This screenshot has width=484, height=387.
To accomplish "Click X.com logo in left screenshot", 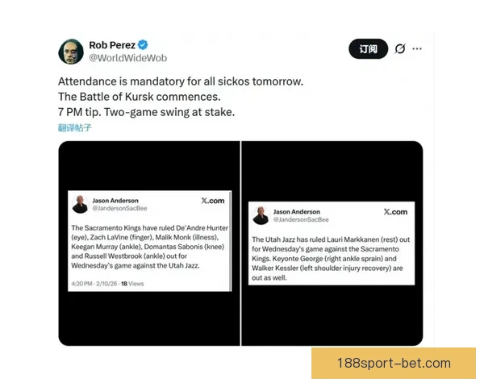I will (213, 201).
